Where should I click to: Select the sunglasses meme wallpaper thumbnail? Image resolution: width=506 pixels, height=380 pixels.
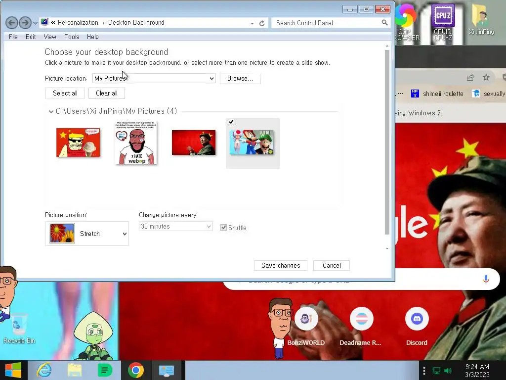(x=78, y=142)
